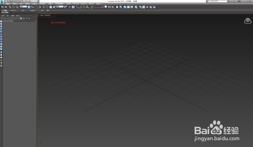Select the Select and Uniform Scale tool

pos(50,7)
